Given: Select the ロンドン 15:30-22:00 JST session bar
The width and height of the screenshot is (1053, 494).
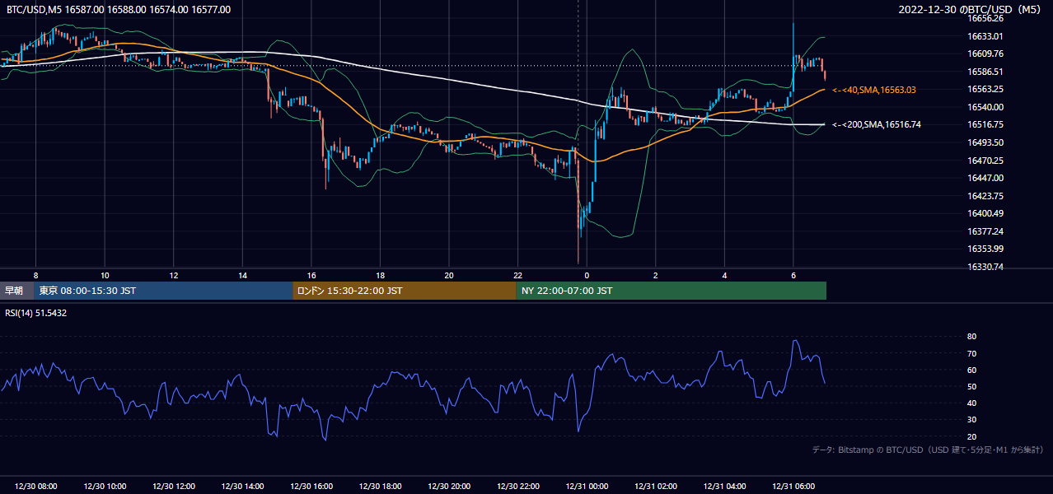Looking at the screenshot, I should click(x=405, y=291).
